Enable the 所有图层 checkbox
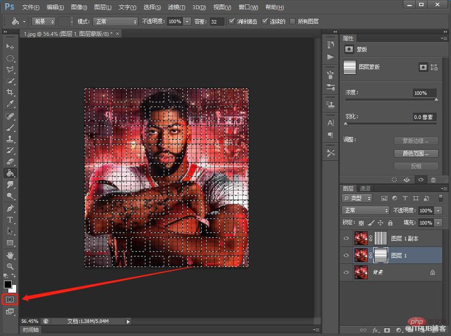The height and width of the screenshot is (336, 451). (292, 21)
